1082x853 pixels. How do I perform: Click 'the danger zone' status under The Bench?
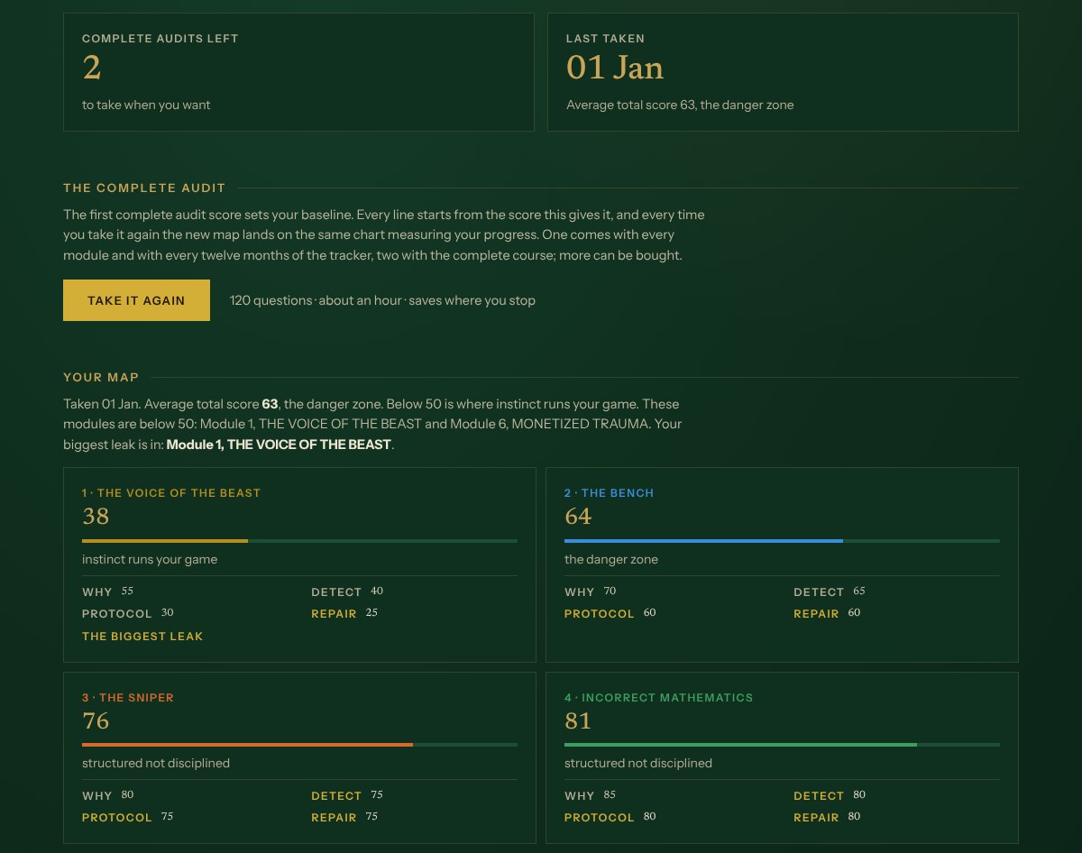(611, 559)
